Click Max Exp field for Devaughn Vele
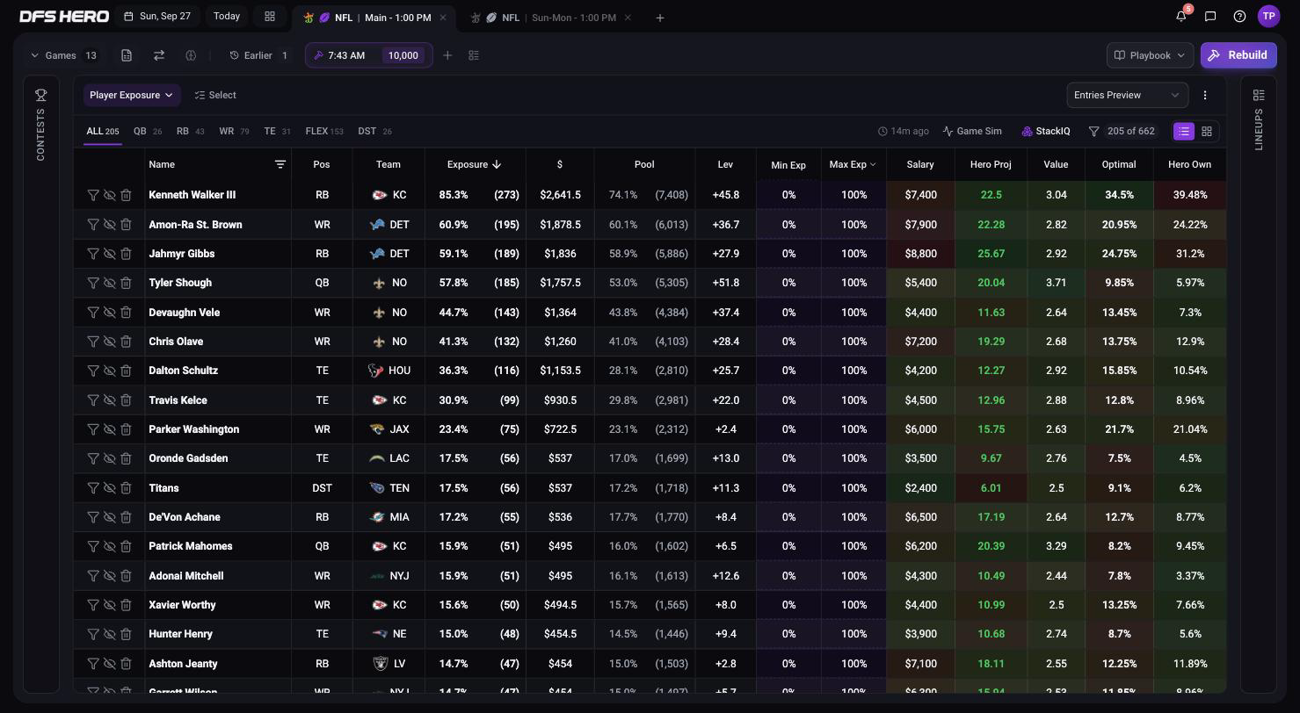Screen dimensions: 1300x713 coord(853,313)
